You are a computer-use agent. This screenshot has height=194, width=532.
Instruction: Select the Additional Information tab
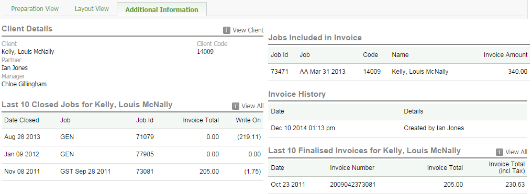click(x=161, y=9)
